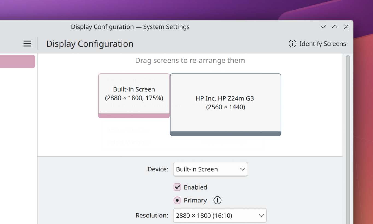This screenshot has height=224, width=373.
Task: Maximize the Display Configuration window
Action: (x=334, y=27)
